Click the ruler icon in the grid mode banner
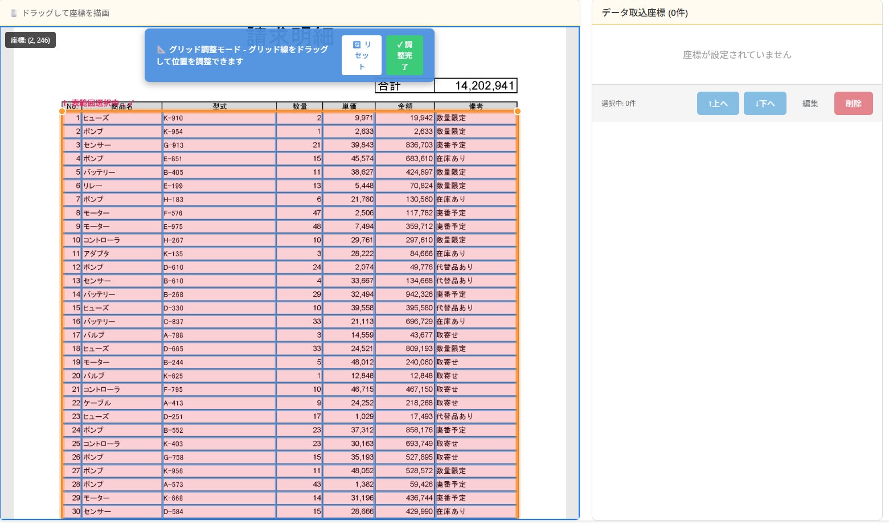This screenshot has width=889, height=529. (161, 50)
